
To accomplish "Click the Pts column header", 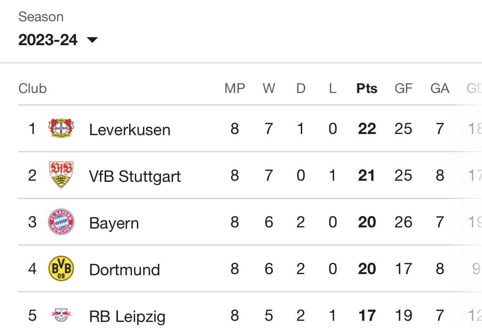I will tap(367, 88).
